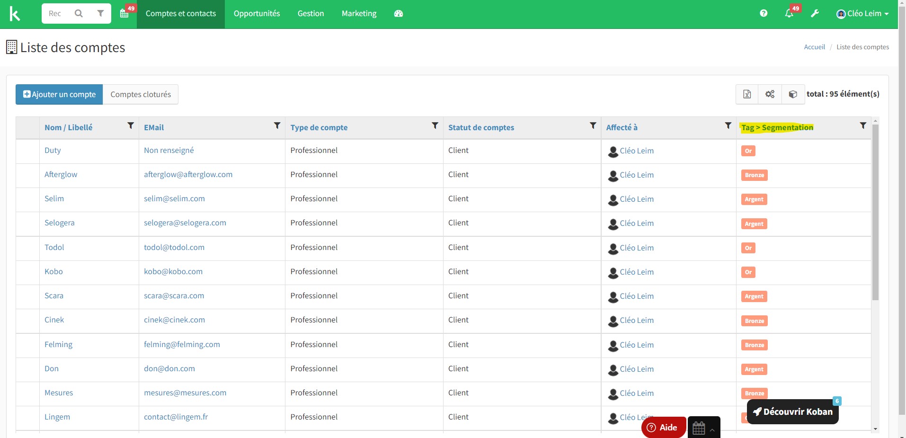Click Cléo Leim in Cinek row
The width and height of the screenshot is (906, 438).
637,321
